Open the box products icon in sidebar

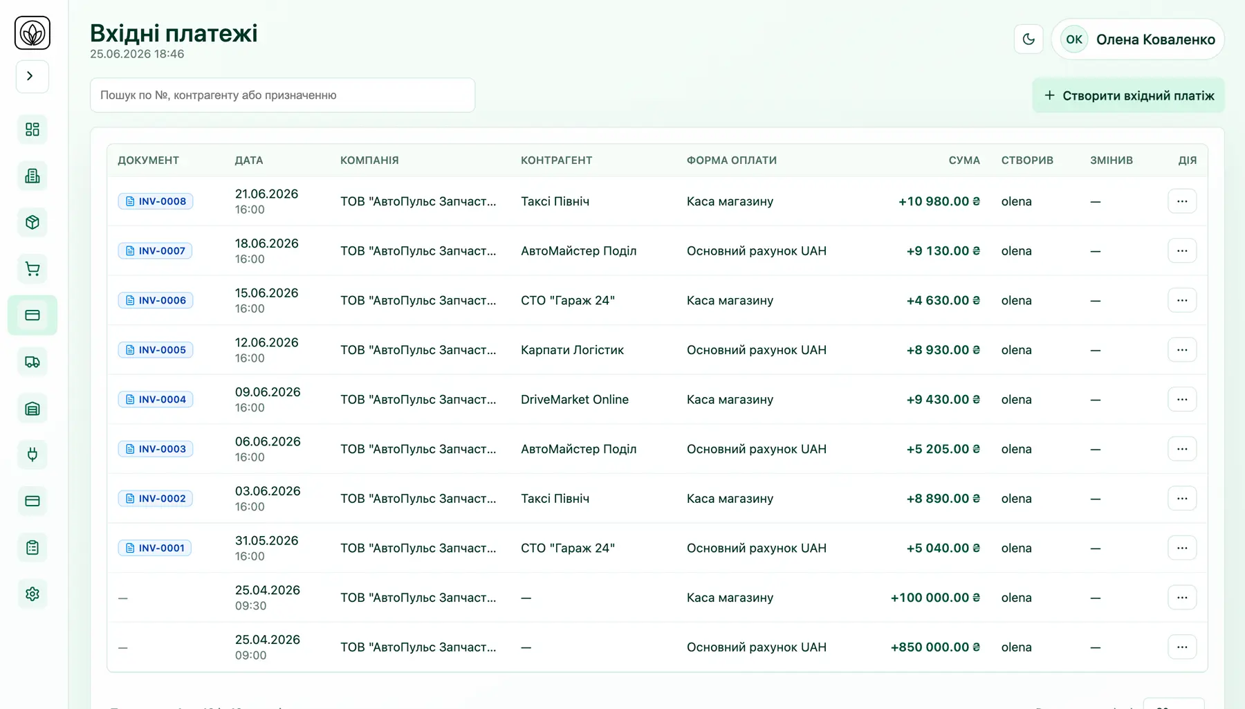pos(33,222)
